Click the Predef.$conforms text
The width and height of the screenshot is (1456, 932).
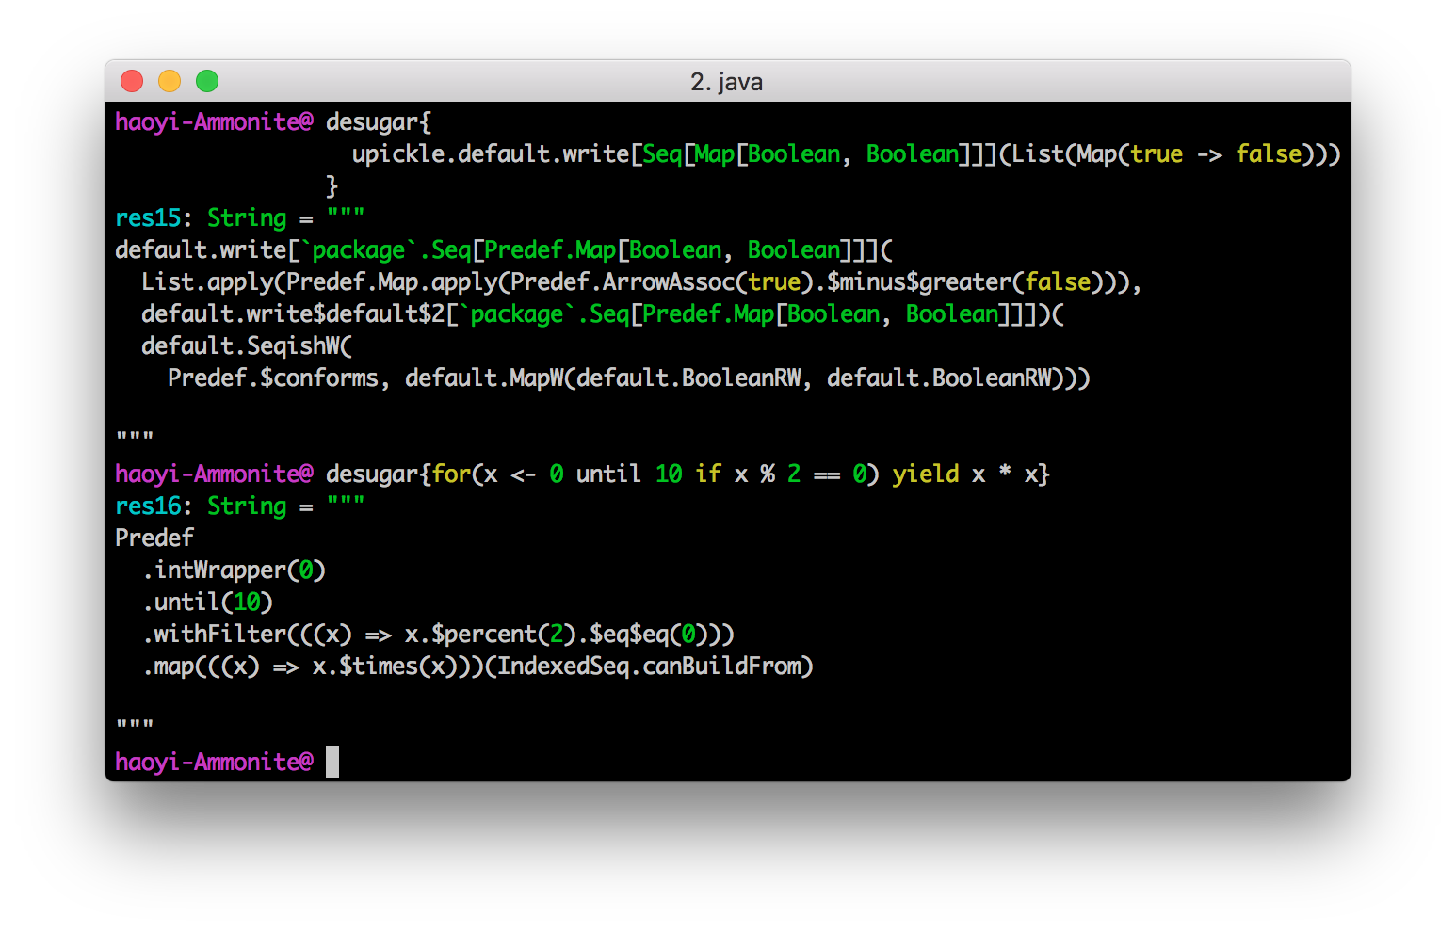pos(272,378)
